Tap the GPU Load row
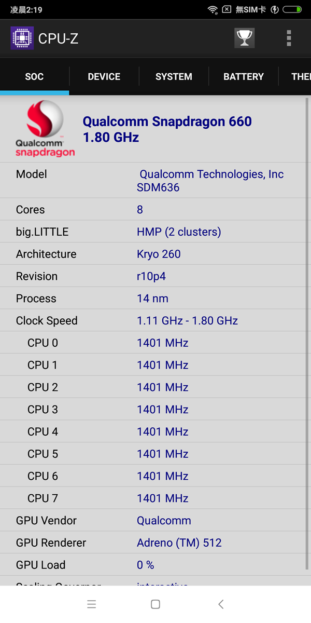This screenshot has width=311, height=623. point(155,565)
